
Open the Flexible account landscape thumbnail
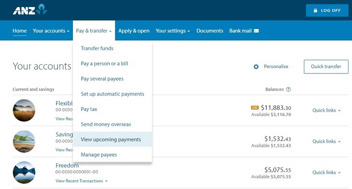[x=24, y=110]
